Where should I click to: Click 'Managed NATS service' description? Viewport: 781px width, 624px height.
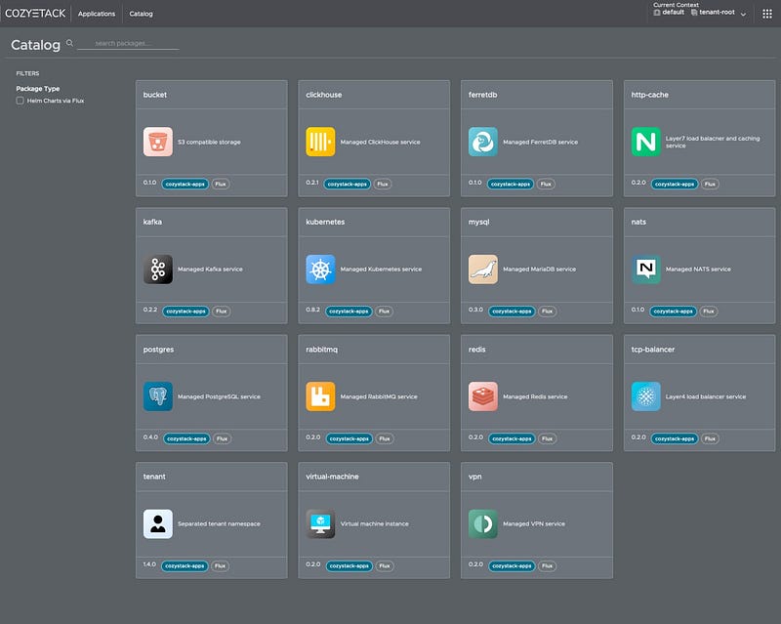(698, 270)
